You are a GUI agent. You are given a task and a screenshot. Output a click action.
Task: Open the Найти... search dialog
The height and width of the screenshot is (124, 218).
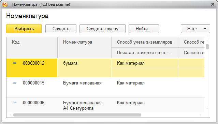coord(144,29)
